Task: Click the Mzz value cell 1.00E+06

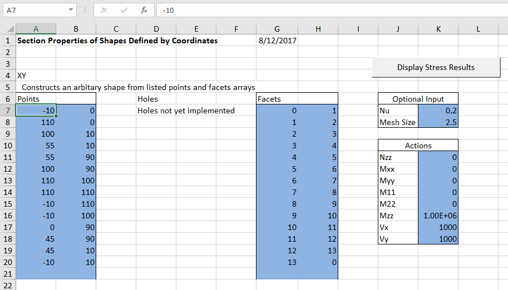Action: (x=438, y=216)
